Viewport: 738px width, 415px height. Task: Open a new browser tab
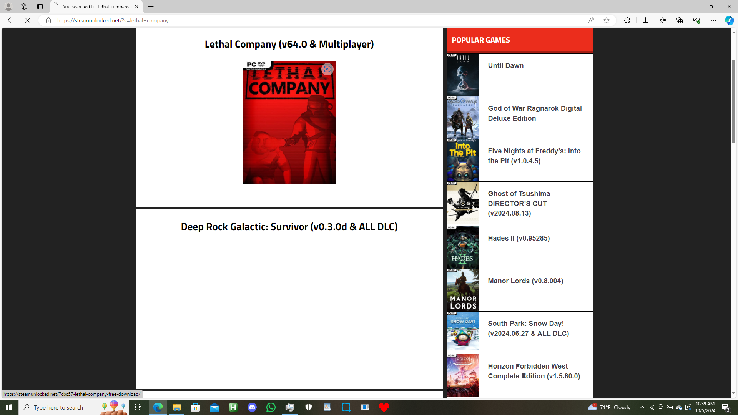(151, 7)
